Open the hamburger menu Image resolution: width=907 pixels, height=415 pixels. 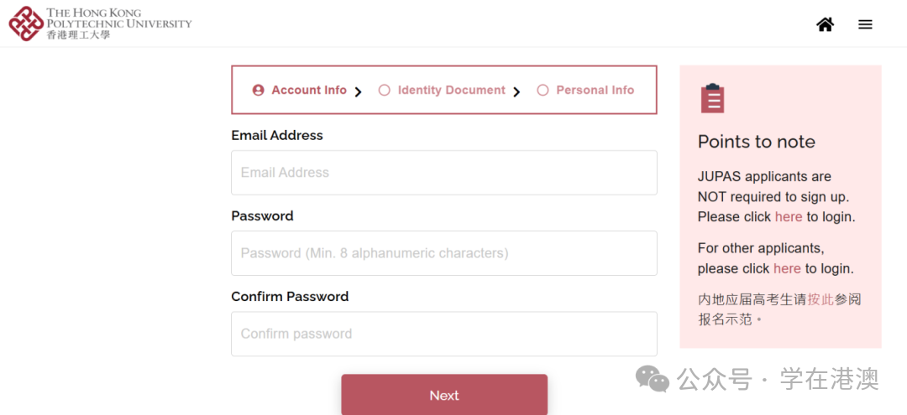(x=865, y=24)
